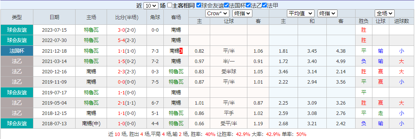The height and width of the screenshot is (139, 415).
Task: Click average home odds 1.81
Action: click(283, 51)
